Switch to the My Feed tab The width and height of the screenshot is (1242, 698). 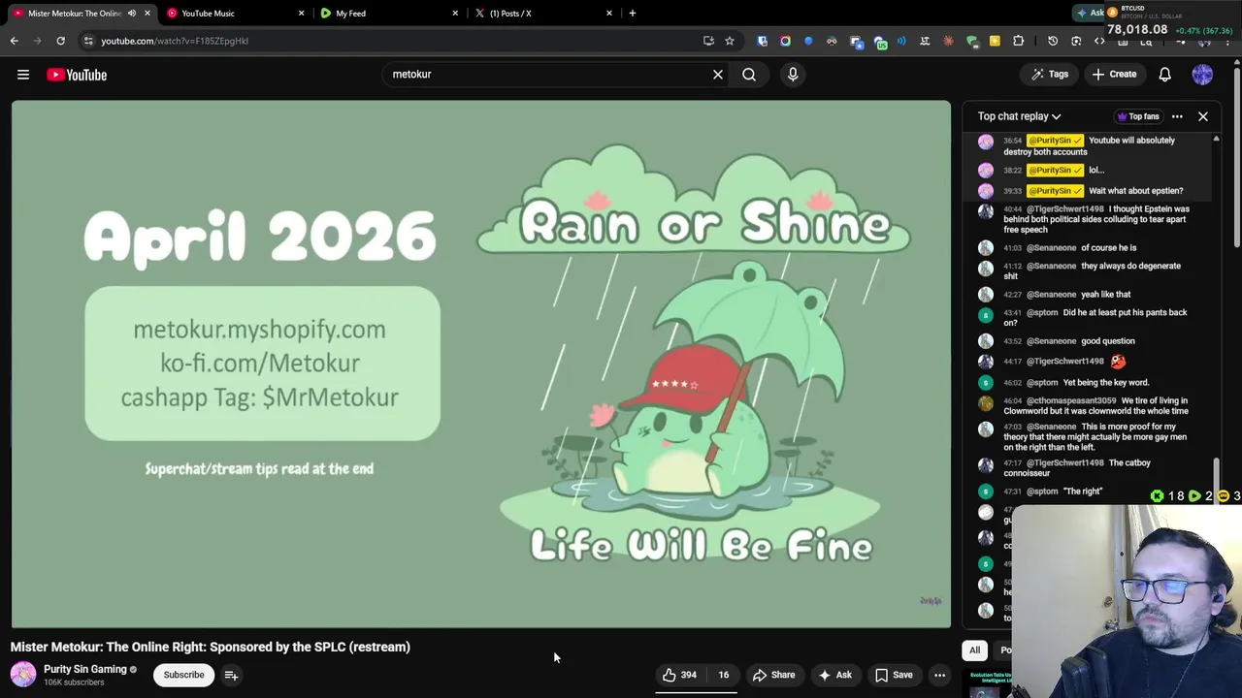[x=388, y=14]
